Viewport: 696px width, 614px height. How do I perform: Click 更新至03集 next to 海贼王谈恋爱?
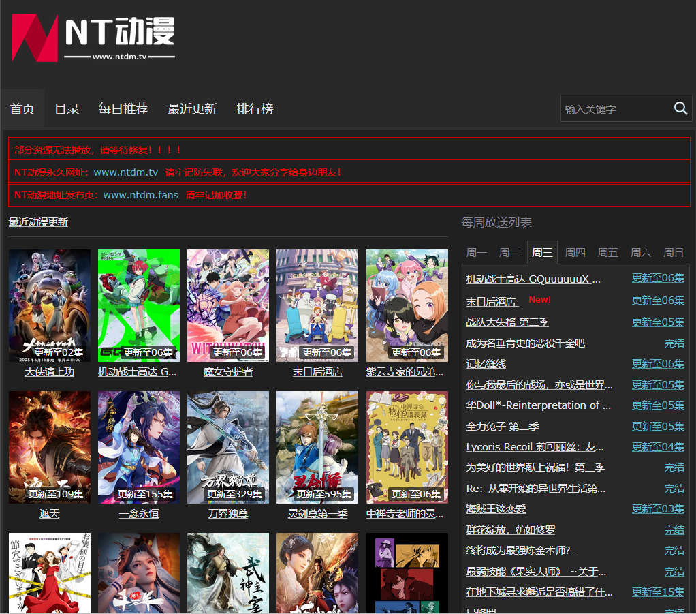(x=658, y=508)
